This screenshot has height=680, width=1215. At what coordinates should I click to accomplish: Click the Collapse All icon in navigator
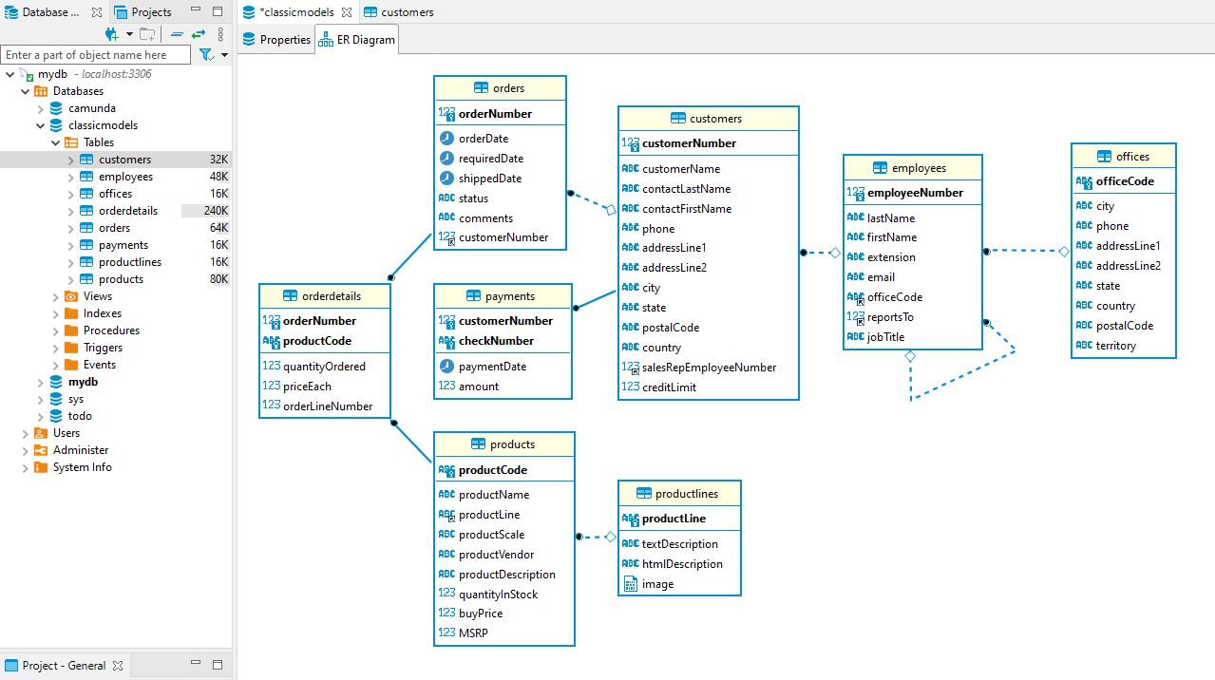[x=177, y=34]
